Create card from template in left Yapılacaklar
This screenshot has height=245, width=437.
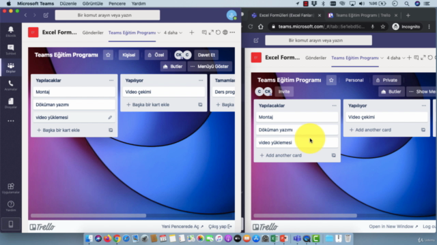[x=111, y=130]
